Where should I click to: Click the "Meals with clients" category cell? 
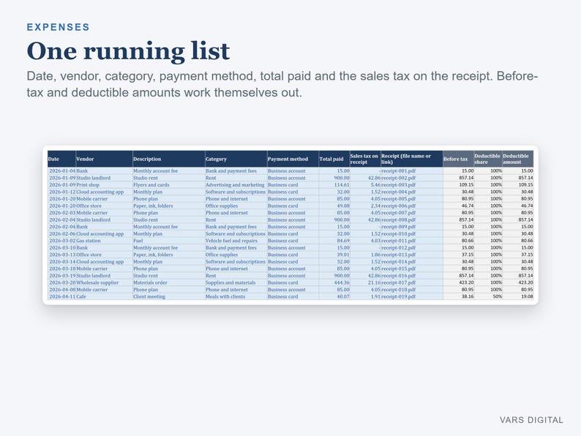236,296
